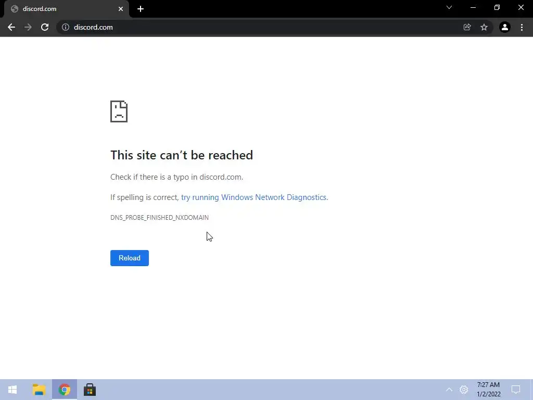The width and height of the screenshot is (533, 400).
Task: Close the Chrome window
Action: (x=521, y=7)
